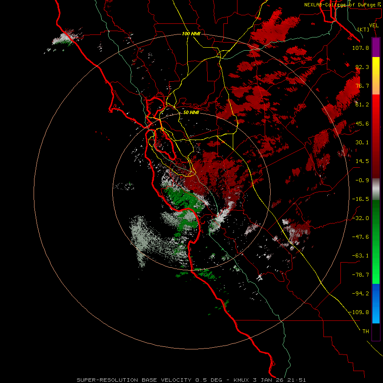Screen dimensions: 383x383
Task: Click the 107.8 scale value
Action: pyautogui.click(x=360, y=48)
